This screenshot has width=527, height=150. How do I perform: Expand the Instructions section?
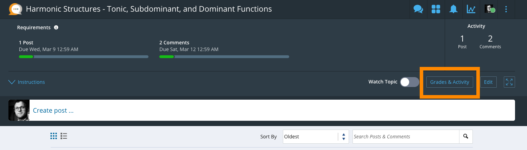click(27, 82)
